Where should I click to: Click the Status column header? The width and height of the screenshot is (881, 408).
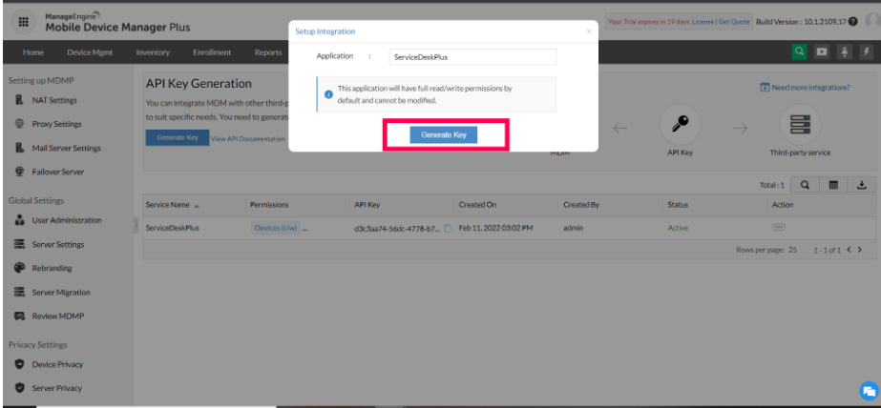[678, 205]
